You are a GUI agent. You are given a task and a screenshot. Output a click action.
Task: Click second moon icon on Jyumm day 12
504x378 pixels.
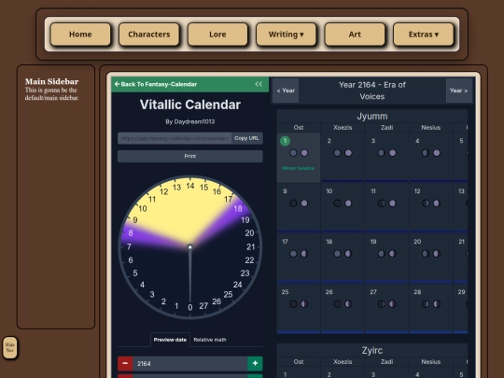click(437, 203)
